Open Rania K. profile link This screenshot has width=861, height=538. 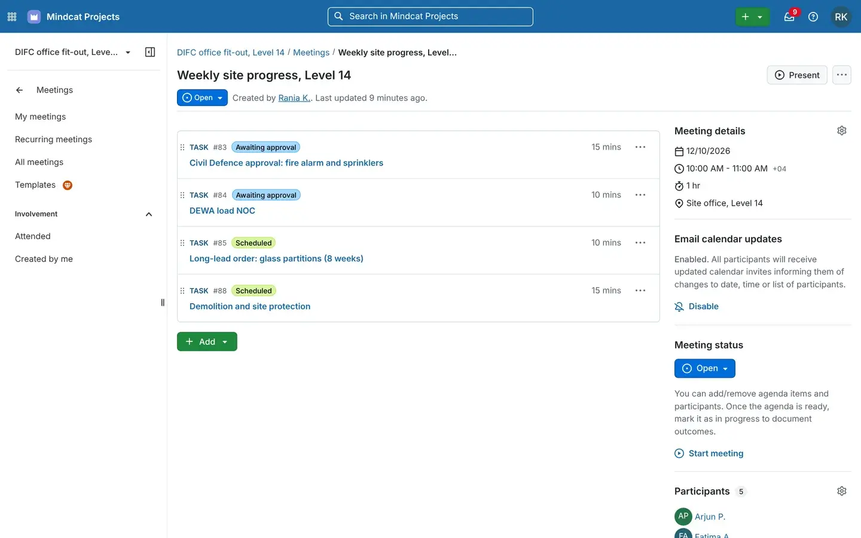click(x=294, y=98)
